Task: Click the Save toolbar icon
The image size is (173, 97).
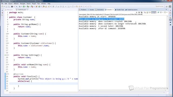Action: click(x=6, y=6)
